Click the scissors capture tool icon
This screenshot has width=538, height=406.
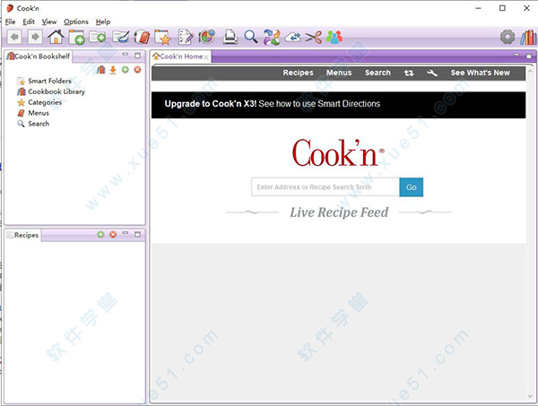tap(314, 37)
